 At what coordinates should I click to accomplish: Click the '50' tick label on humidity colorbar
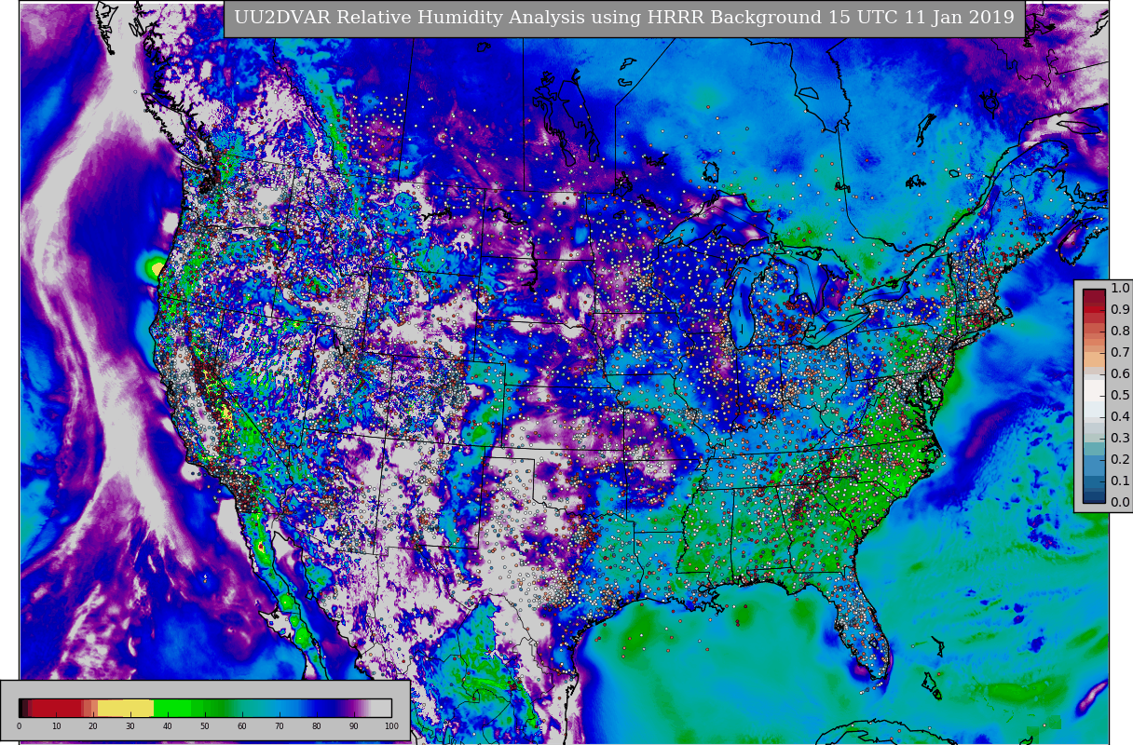(205, 726)
